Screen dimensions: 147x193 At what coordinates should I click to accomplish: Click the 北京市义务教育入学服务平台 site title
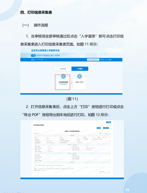coord(45,50)
